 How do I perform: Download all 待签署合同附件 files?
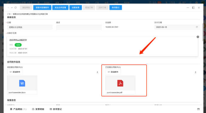(97, 72)
